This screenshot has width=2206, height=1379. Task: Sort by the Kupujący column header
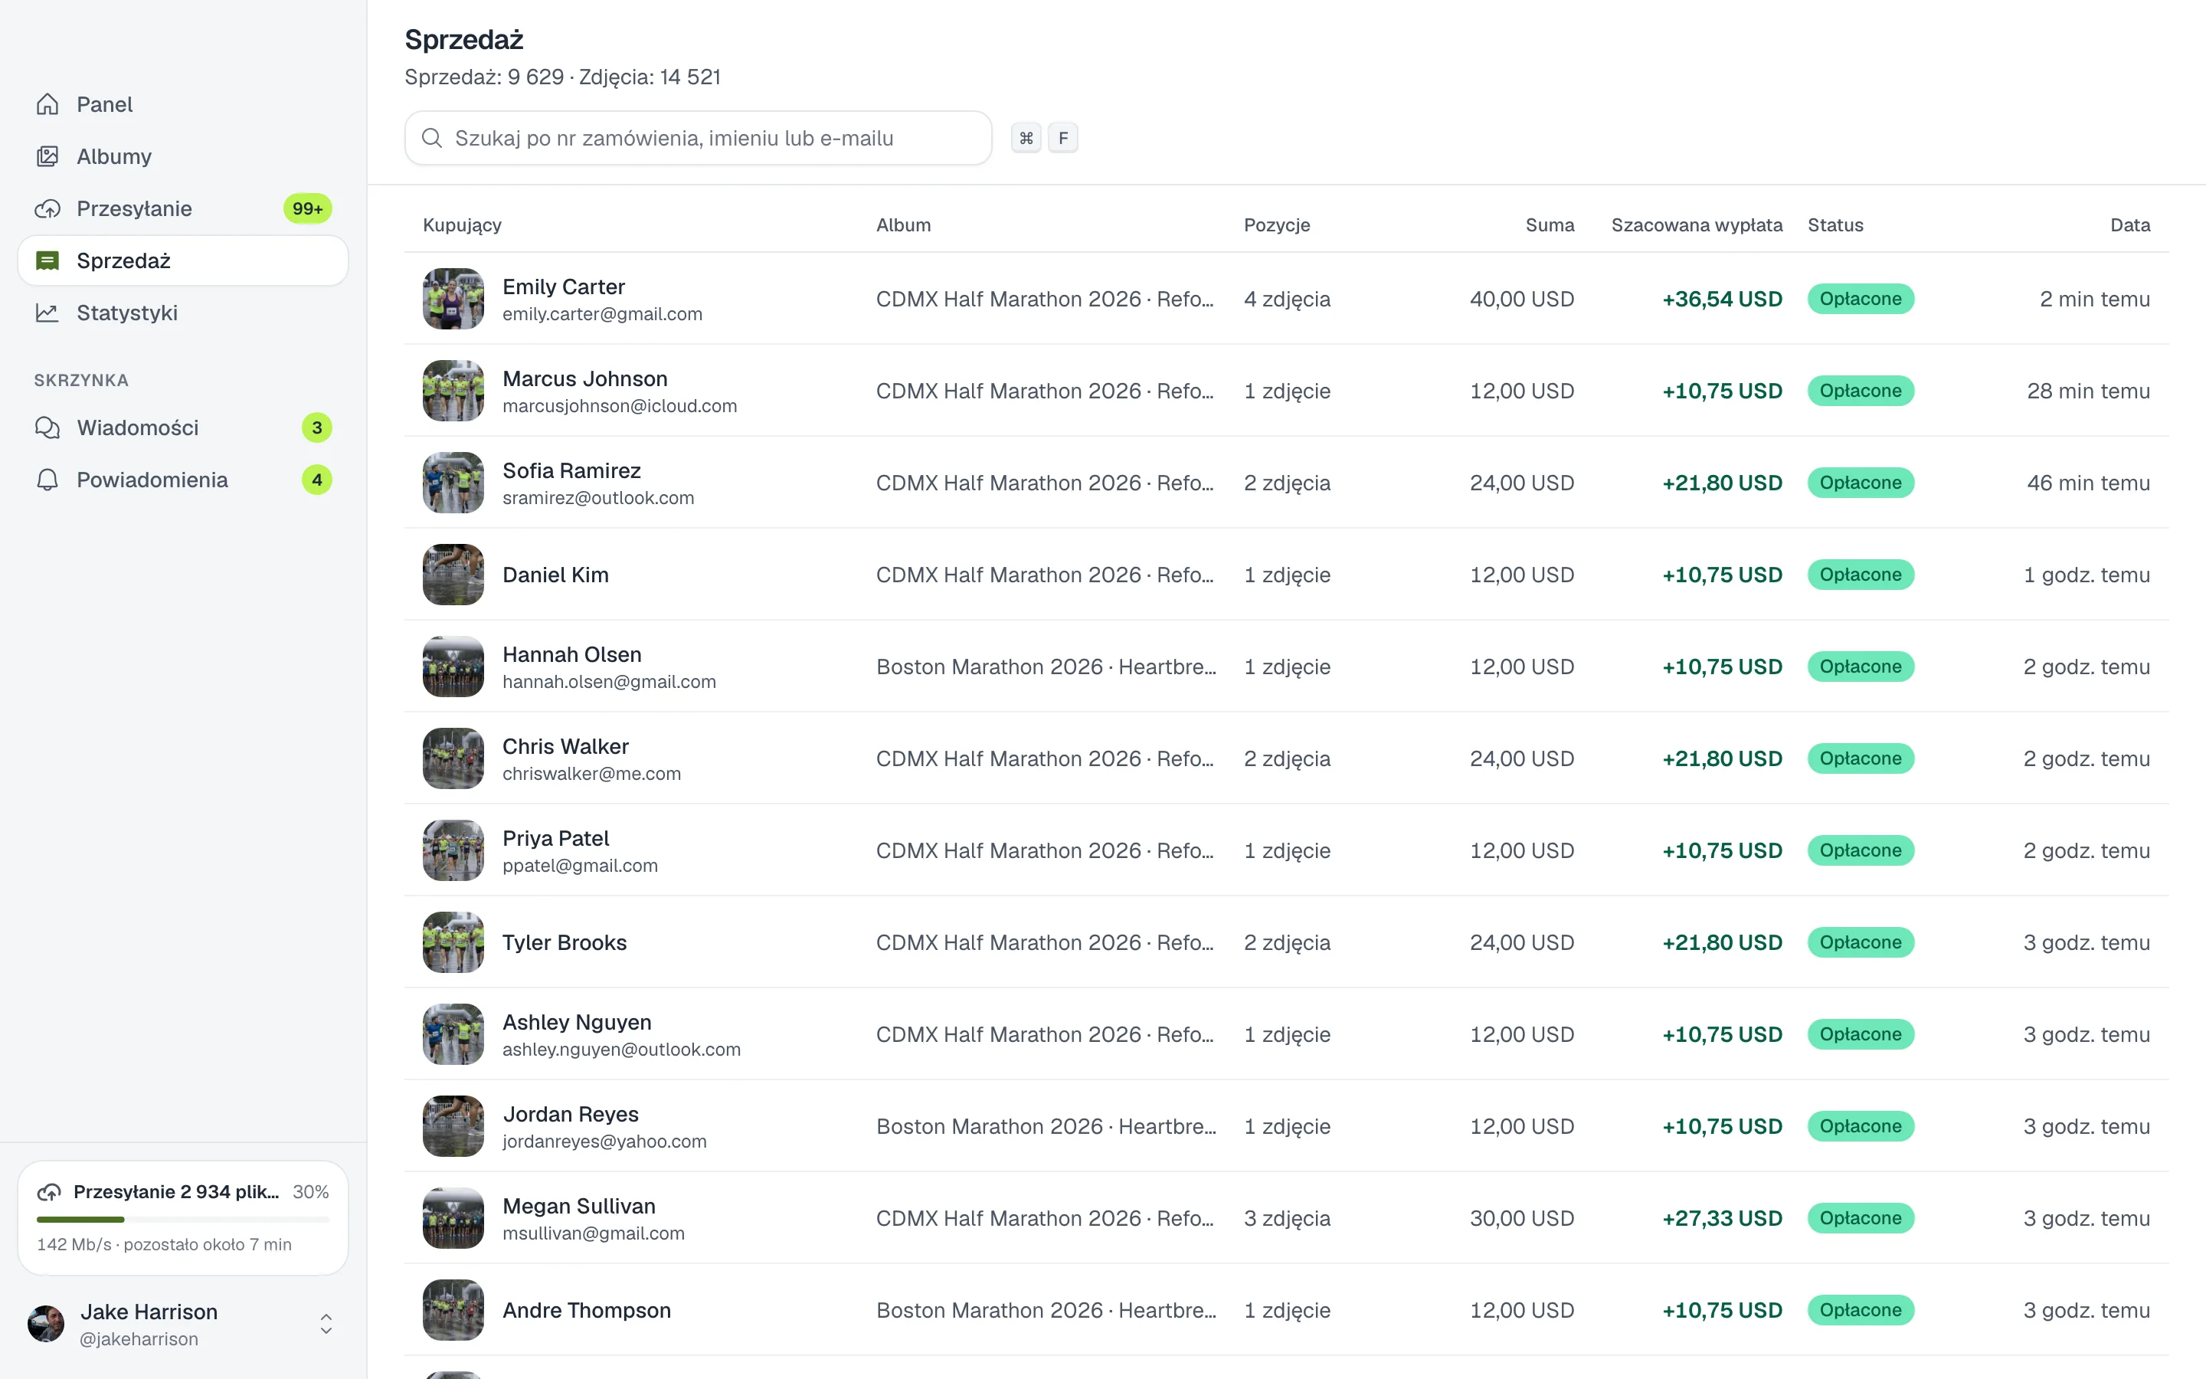click(x=462, y=225)
